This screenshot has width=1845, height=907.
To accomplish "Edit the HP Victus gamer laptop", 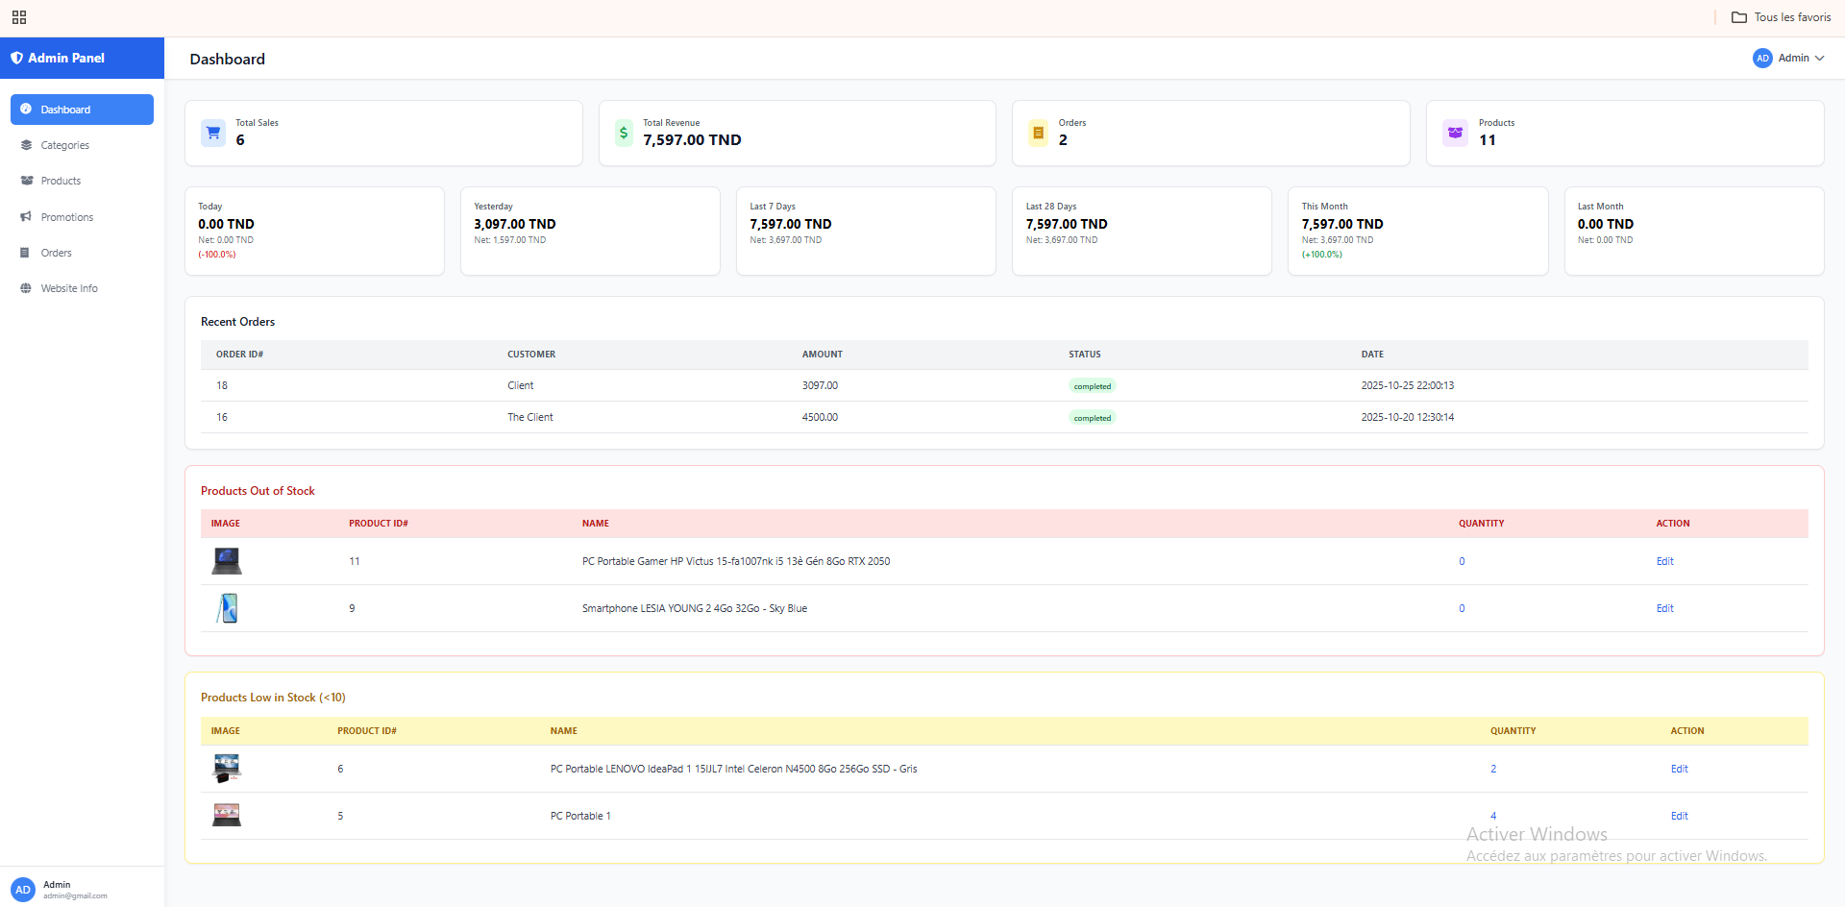I will click(1664, 561).
